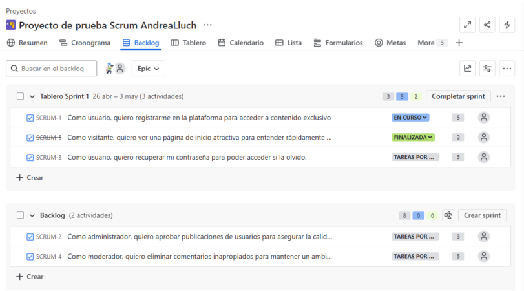
Task: Change SCRUM-2 status TAREAS POR dropdown
Action: 415,237
